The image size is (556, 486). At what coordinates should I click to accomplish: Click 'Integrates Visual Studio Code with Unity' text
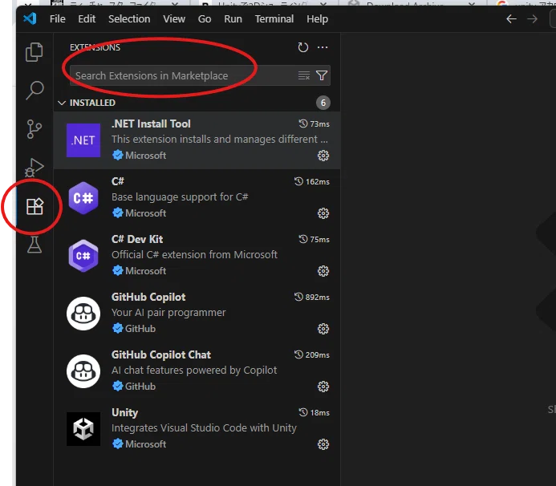tap(204, 428)
